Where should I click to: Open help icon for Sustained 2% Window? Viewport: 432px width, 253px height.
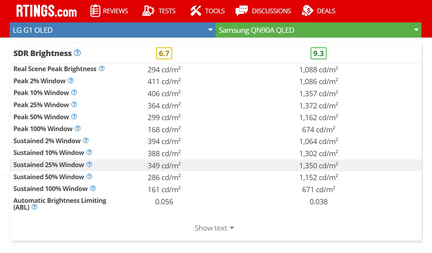pos(86,141)
